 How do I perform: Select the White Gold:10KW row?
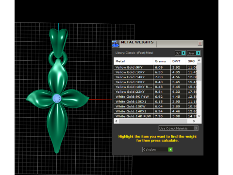(155, 106)
